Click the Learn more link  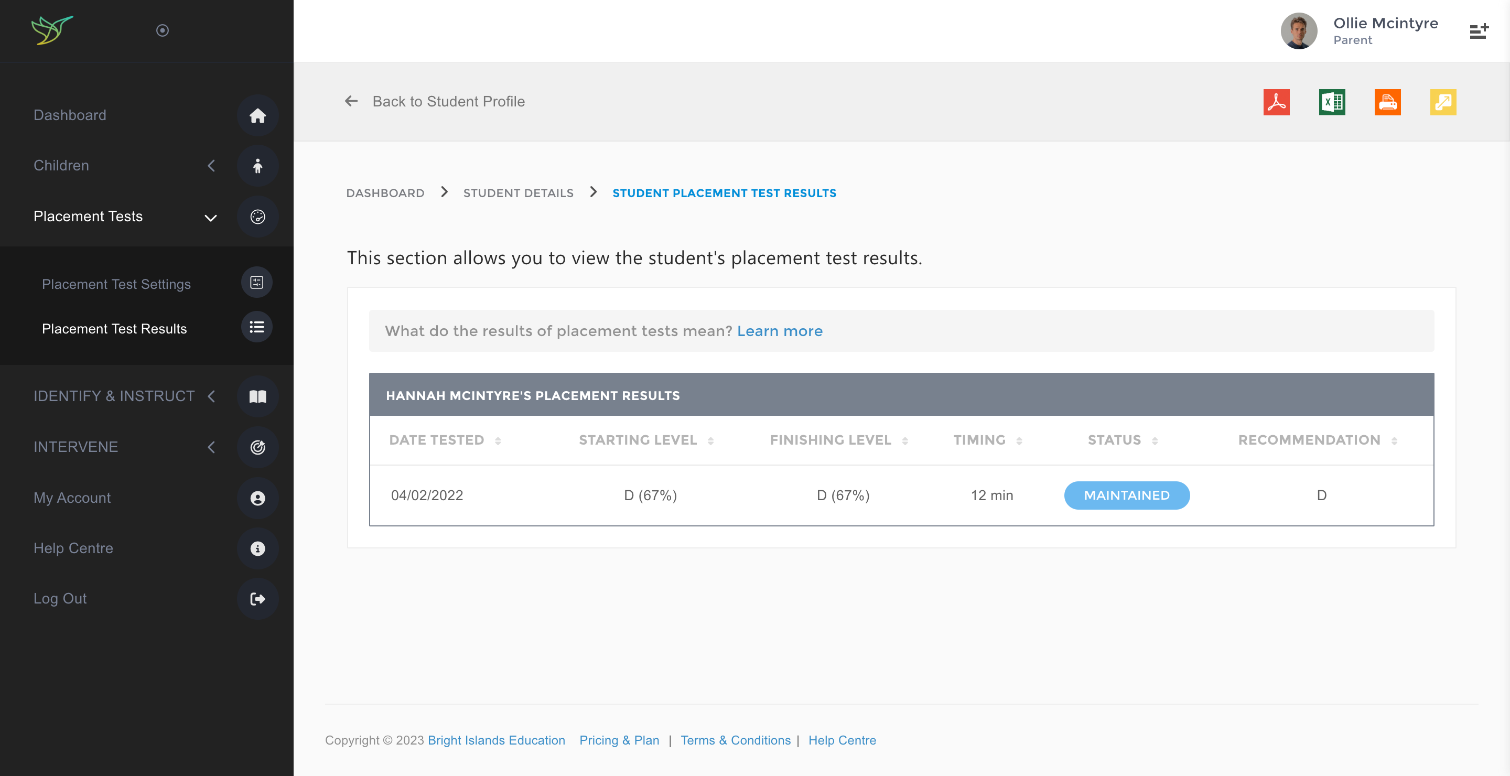tap(780, 330)
